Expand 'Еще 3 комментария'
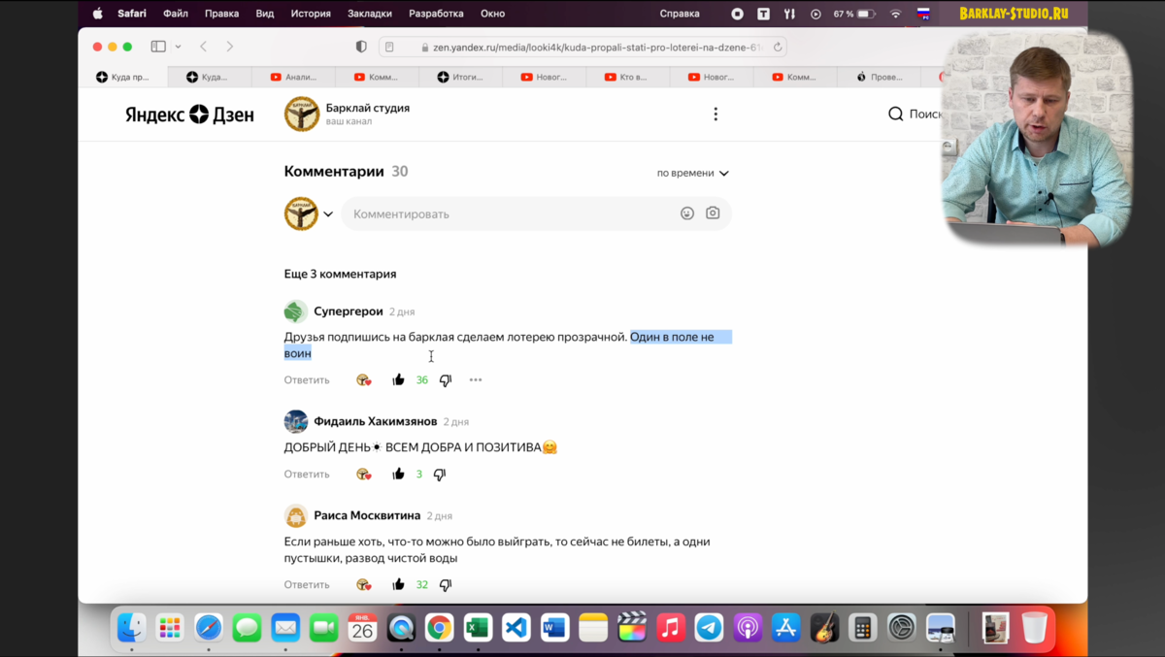 coord(340,274)
